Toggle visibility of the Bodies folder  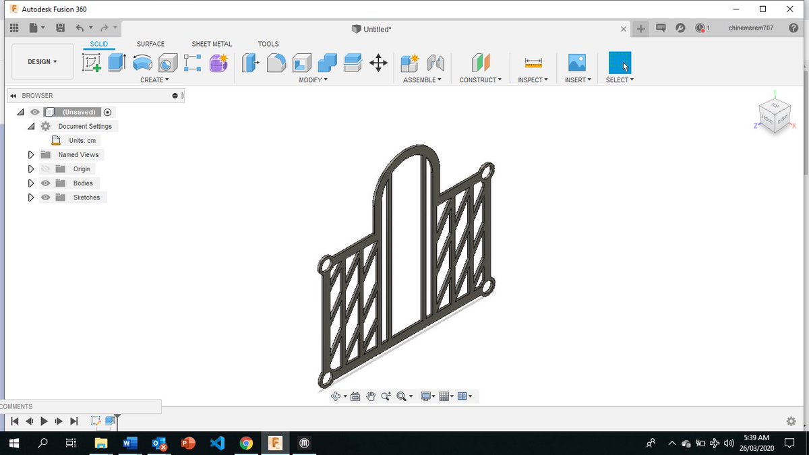46,183
